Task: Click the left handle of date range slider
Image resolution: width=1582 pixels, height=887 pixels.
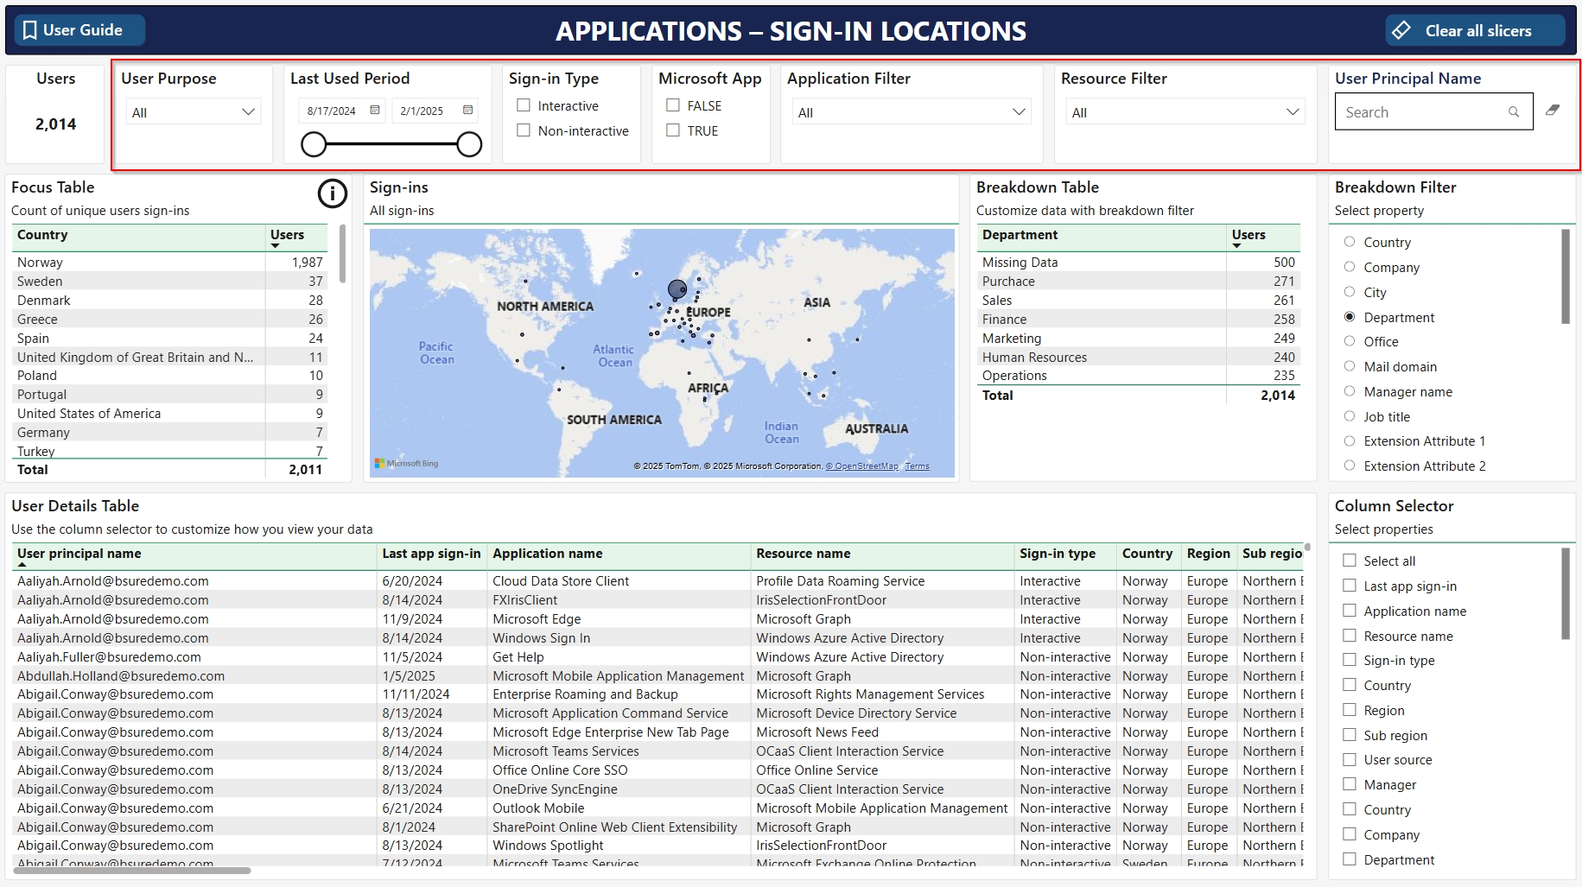Action: (x=314, y=144)
